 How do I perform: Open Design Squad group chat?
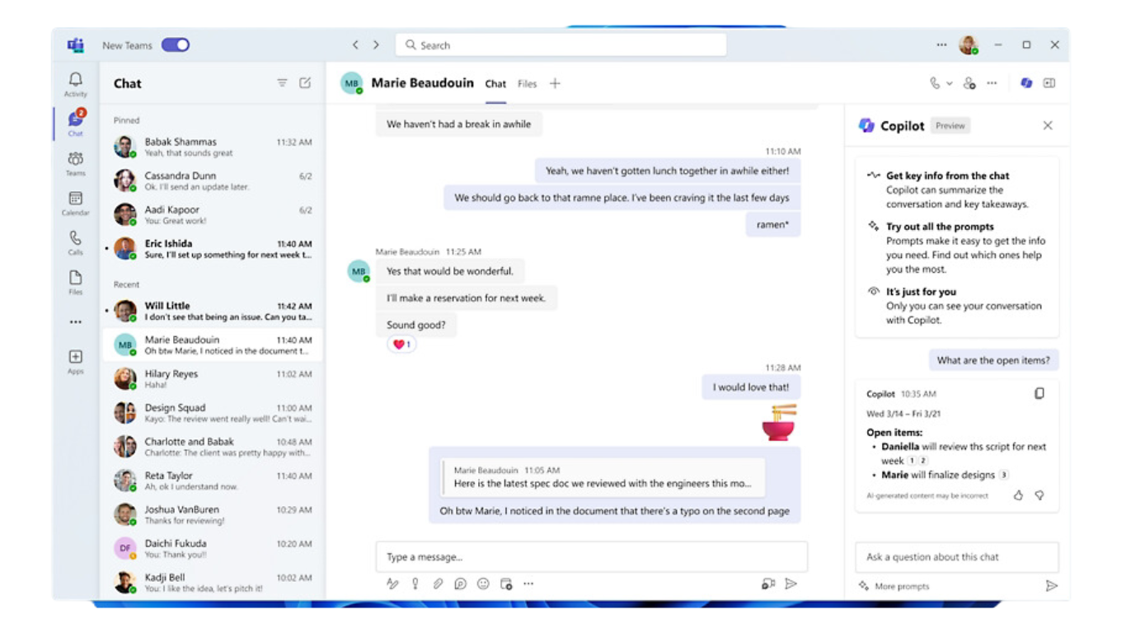212,413
